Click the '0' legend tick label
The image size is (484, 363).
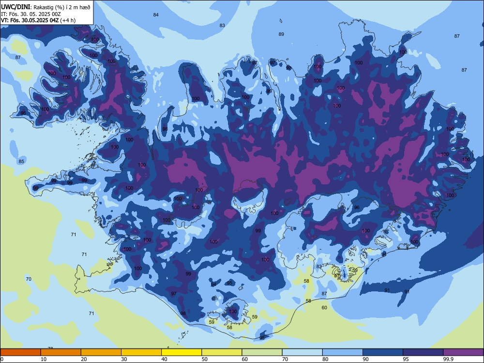[x=2, y=359]
